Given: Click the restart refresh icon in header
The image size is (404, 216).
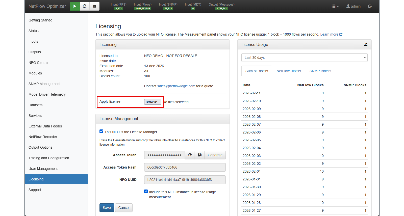Looking at the screenshot, I should (85, 6).
